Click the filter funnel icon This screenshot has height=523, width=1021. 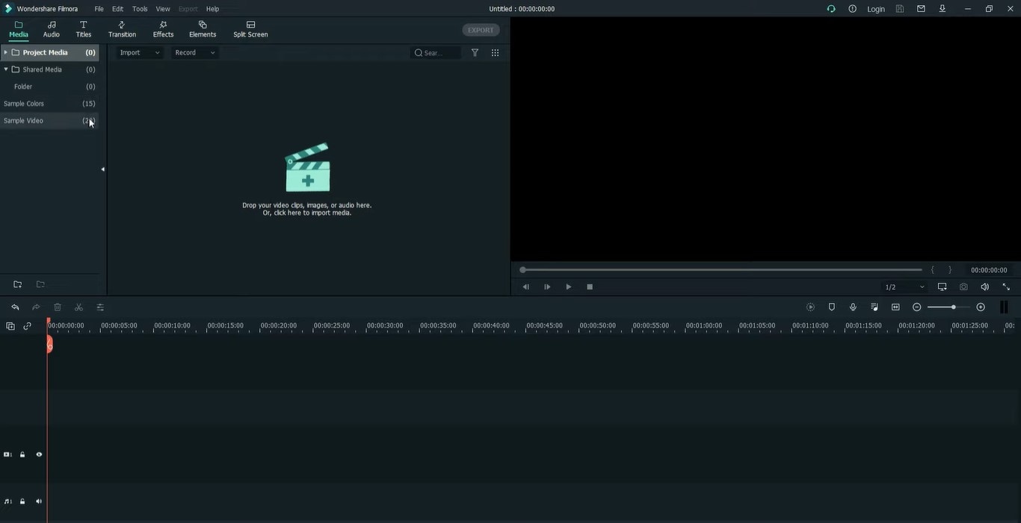click(x=475, y=53)
